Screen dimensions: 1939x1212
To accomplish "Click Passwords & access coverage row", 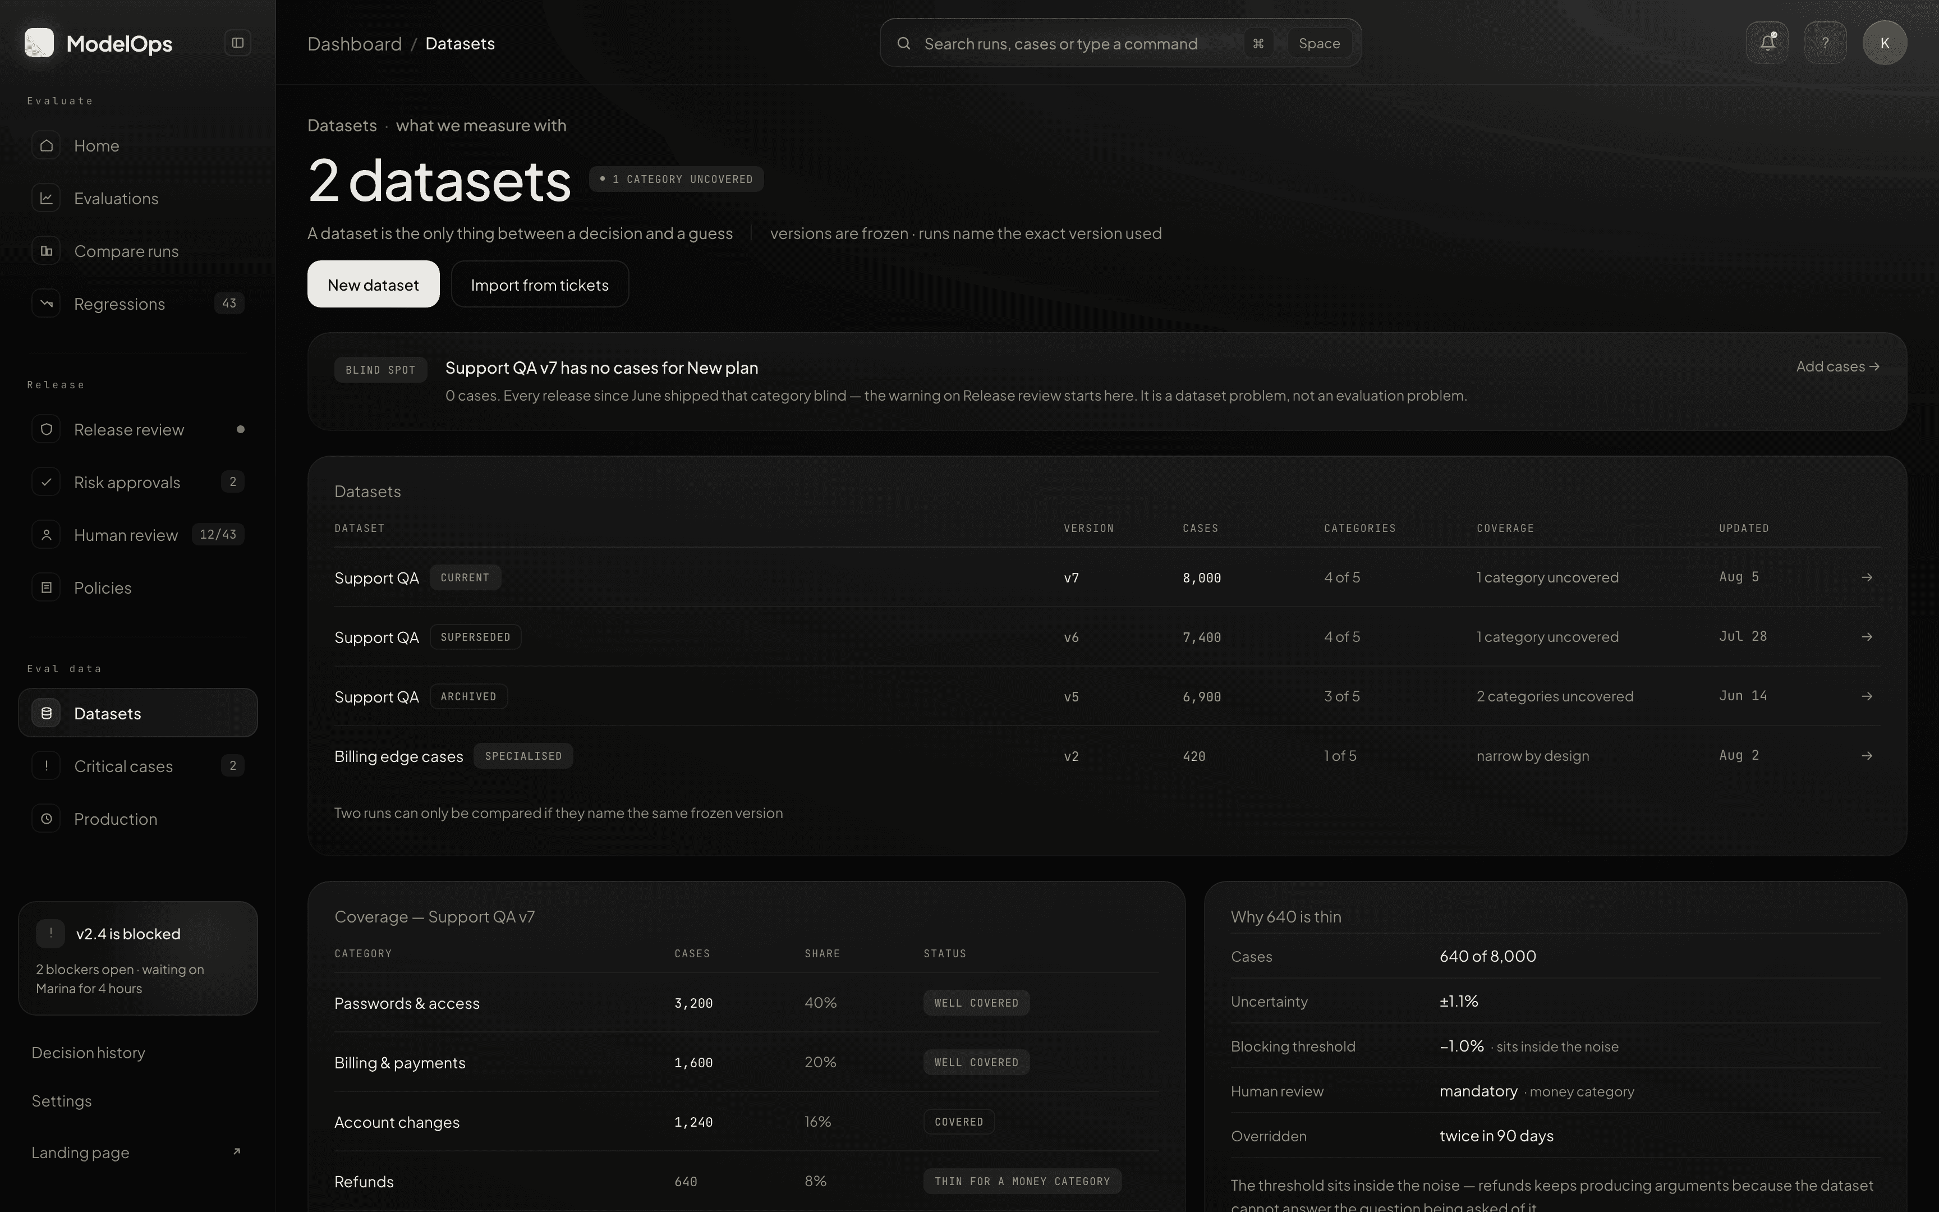I will tap(747, 1003).
